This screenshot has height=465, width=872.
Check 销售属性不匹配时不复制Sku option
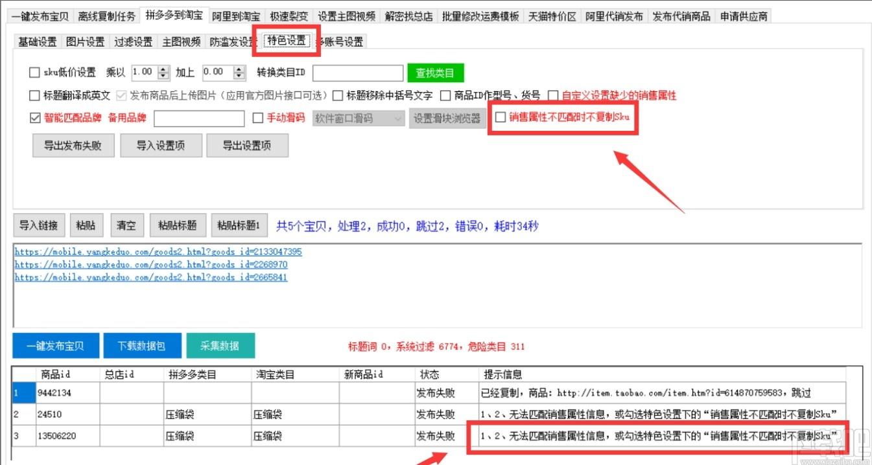(501, 117)
